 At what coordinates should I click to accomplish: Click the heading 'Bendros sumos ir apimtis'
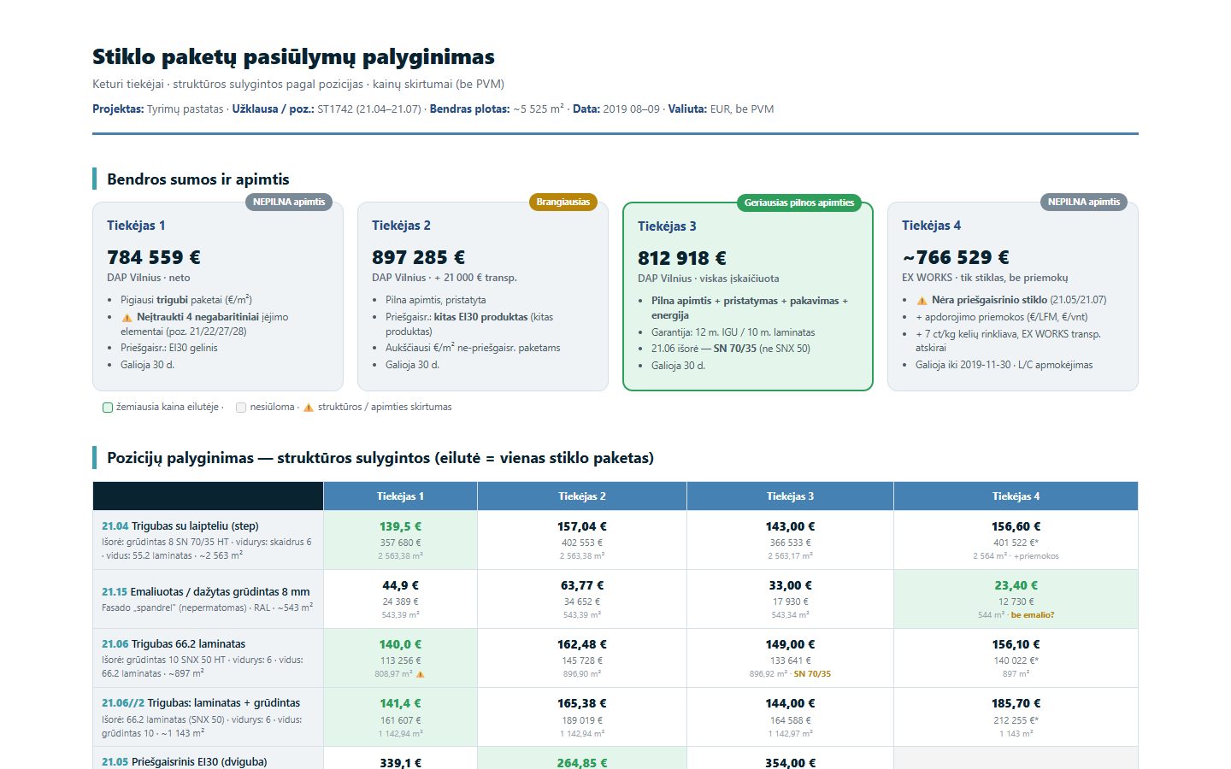(198, 179)
